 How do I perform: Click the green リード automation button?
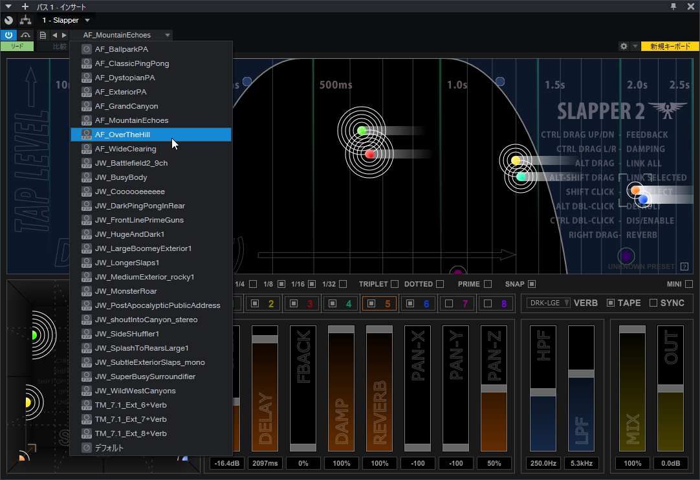click(x=17, y=46)
